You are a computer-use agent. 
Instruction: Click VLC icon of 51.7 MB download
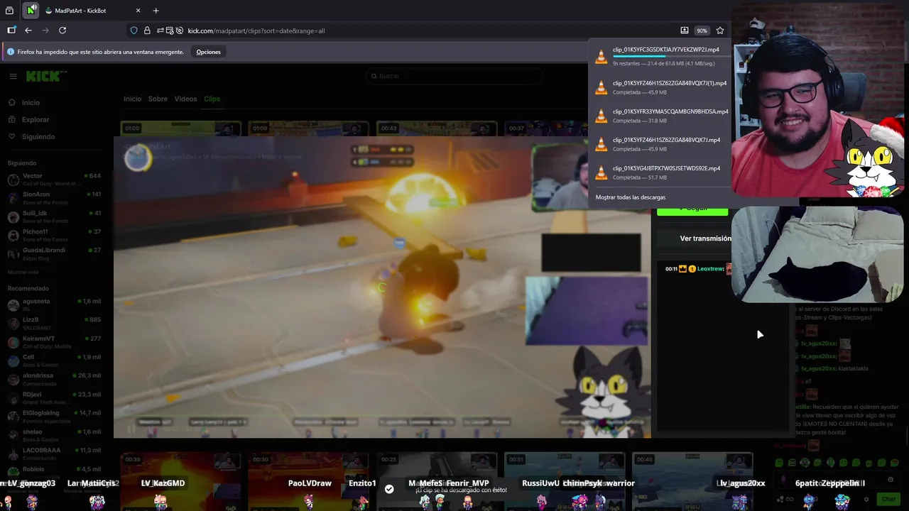[602, 172]
